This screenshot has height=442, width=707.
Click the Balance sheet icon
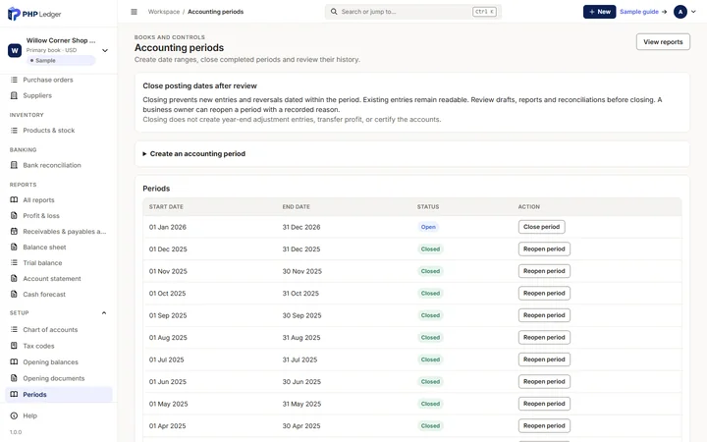[x=14, y=248]
